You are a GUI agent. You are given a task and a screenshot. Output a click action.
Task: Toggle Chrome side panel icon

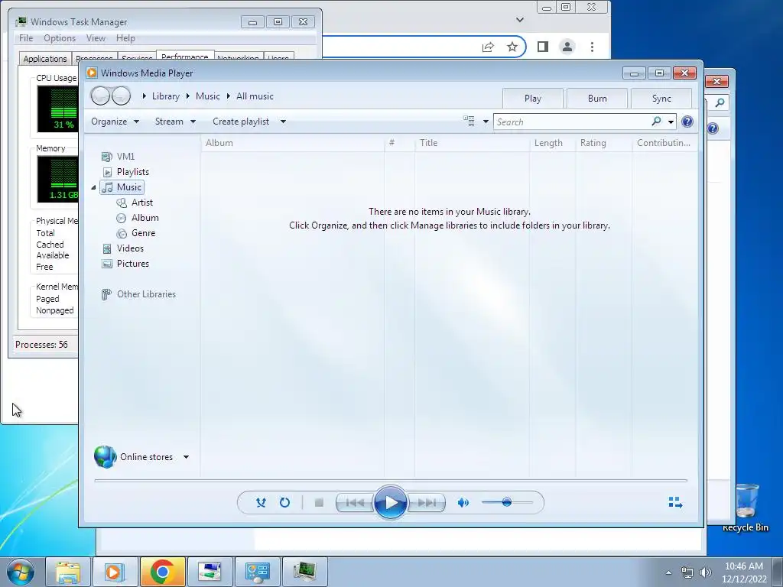(x=543, y=47)
